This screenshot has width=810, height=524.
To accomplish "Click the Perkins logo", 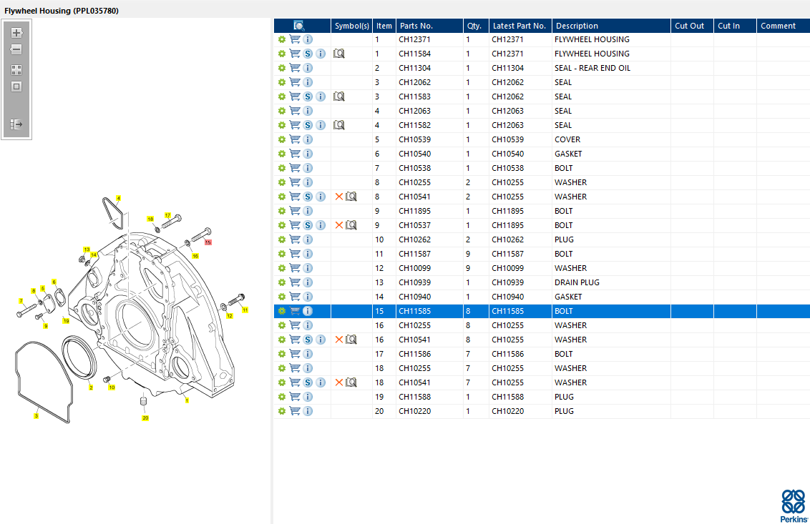I will (x=792, y=505).
